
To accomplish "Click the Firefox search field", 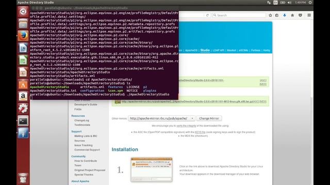I will (239, 15).
